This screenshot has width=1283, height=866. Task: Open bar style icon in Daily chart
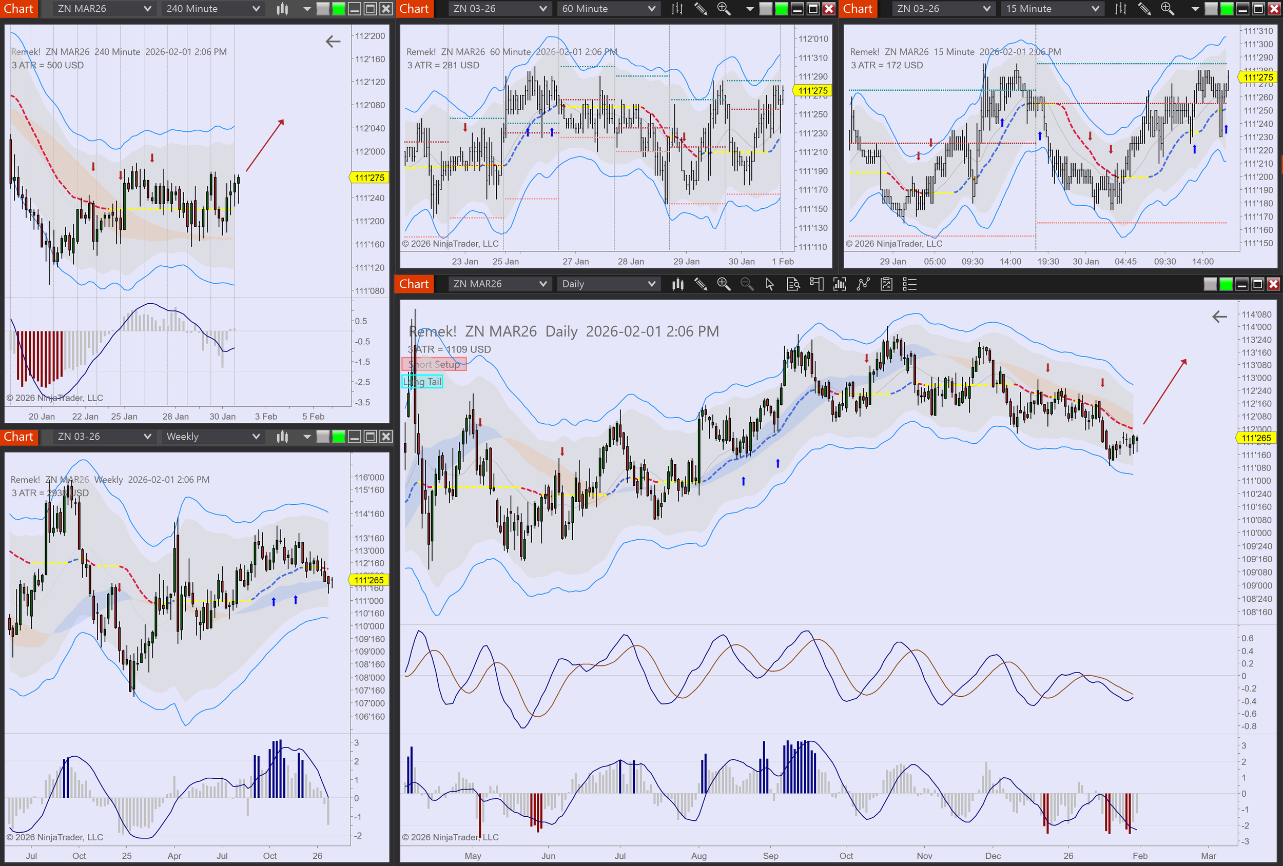pos(677,284)
